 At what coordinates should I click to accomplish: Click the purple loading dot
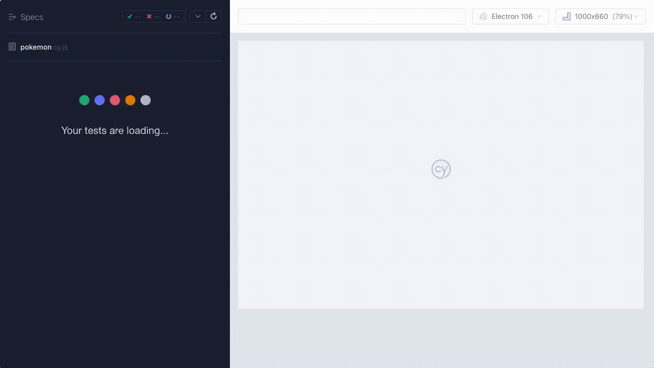(x=100, y=100)
